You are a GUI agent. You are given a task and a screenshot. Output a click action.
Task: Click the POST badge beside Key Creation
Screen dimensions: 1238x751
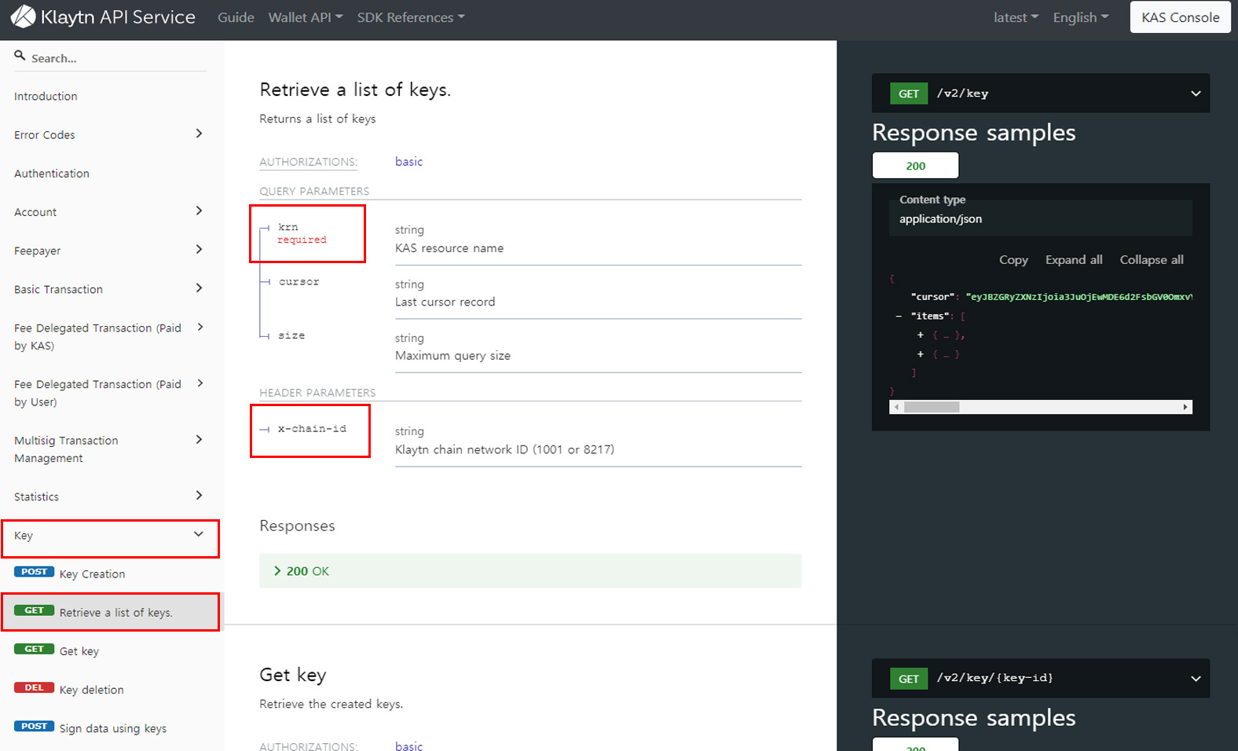34,572
